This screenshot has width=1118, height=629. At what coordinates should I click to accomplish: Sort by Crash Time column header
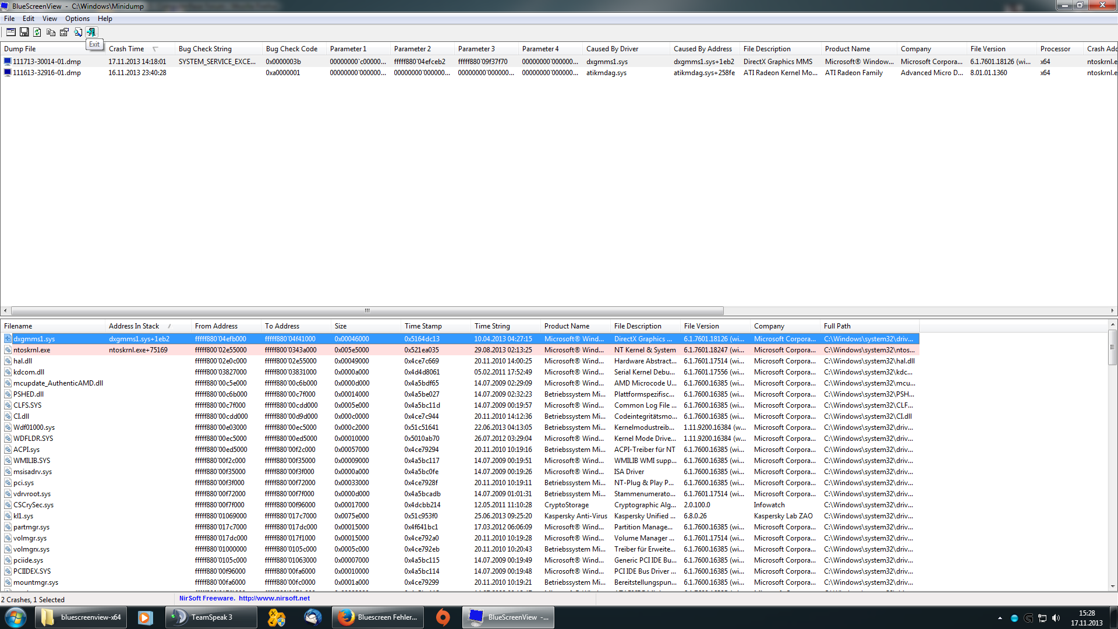tap(126, 49)
